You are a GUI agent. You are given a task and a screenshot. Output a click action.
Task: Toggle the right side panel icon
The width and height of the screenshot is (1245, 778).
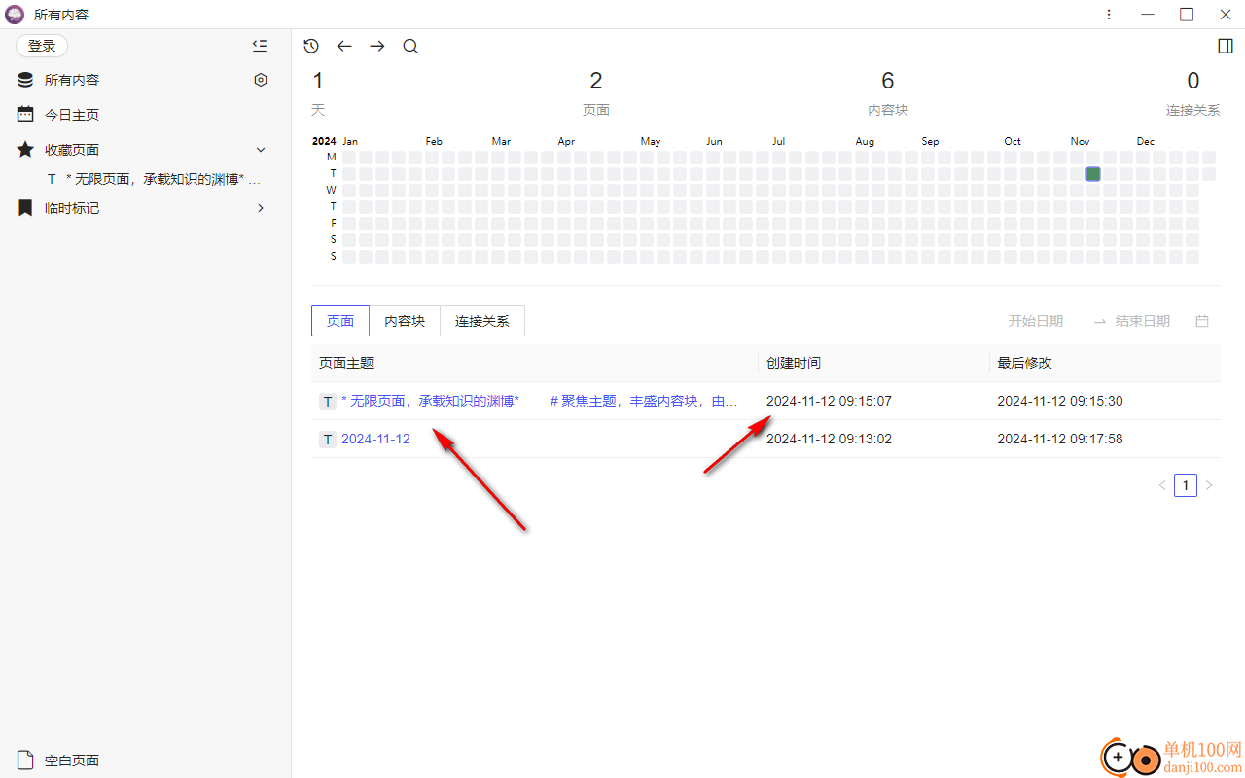[1226, 46]
